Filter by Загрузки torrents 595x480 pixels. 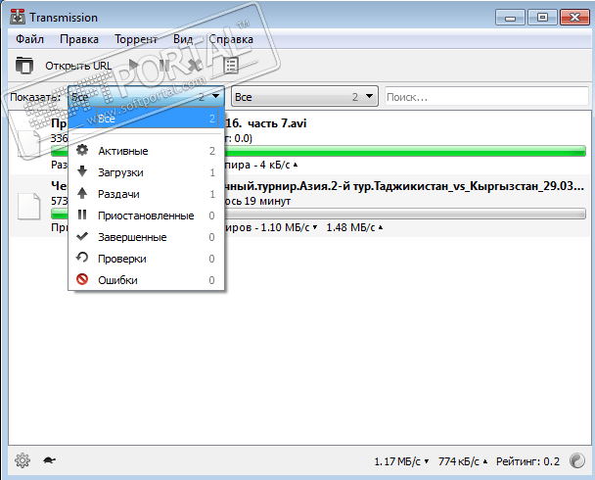(147, 172)
